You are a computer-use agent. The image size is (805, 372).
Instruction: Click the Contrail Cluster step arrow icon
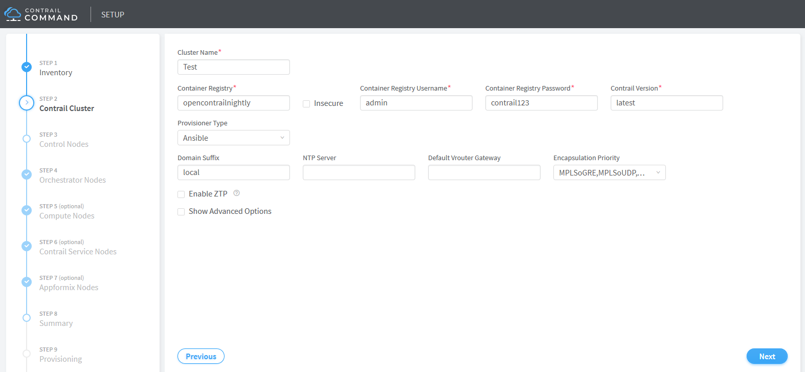coord(27,103)
